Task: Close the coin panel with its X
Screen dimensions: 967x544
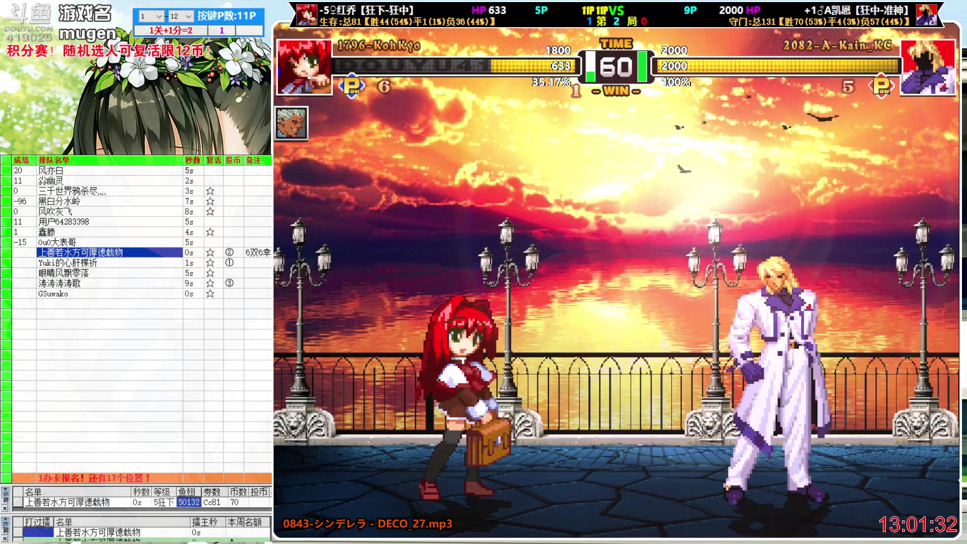Action: 5,508
